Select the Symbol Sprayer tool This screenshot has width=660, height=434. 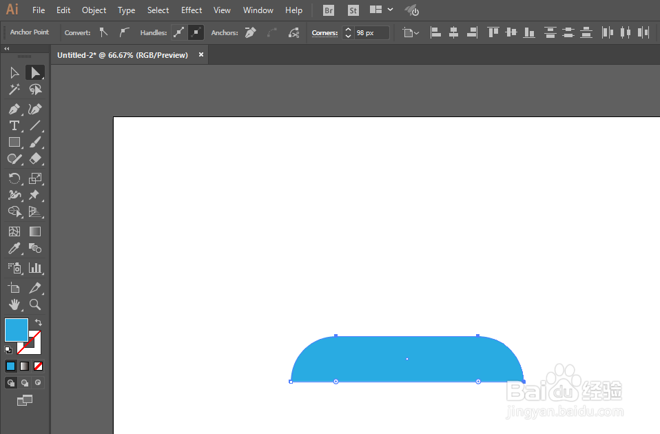coord(14,268)
